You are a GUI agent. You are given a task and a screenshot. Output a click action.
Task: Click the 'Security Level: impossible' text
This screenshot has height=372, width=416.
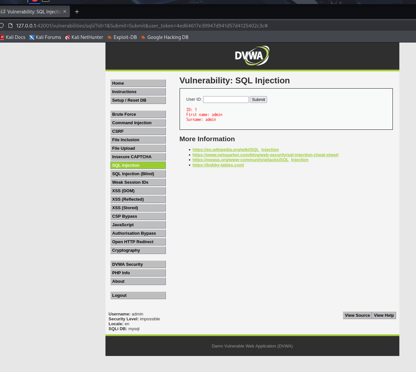coord(134,319)
